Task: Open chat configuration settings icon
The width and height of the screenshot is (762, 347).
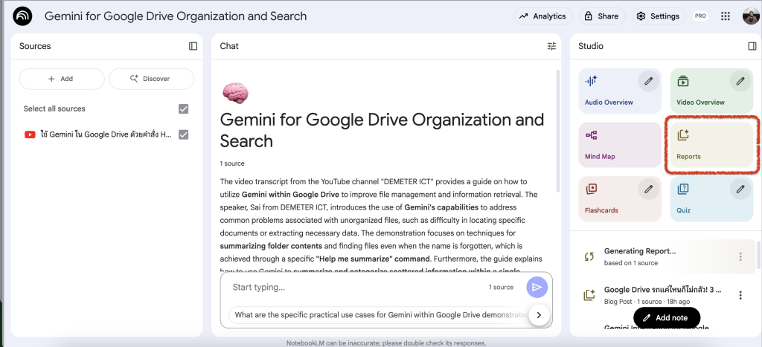Action: [x=551, y=46]
